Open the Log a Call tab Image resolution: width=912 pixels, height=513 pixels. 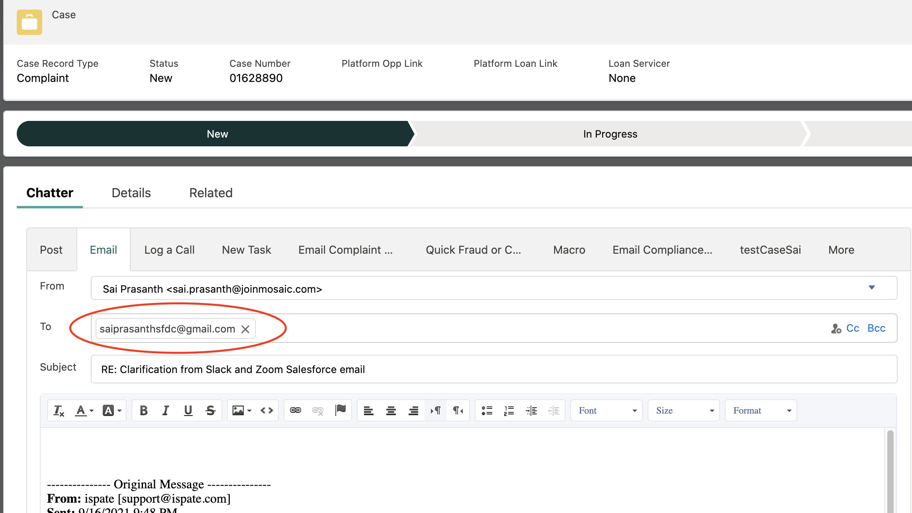coord(169,250)
